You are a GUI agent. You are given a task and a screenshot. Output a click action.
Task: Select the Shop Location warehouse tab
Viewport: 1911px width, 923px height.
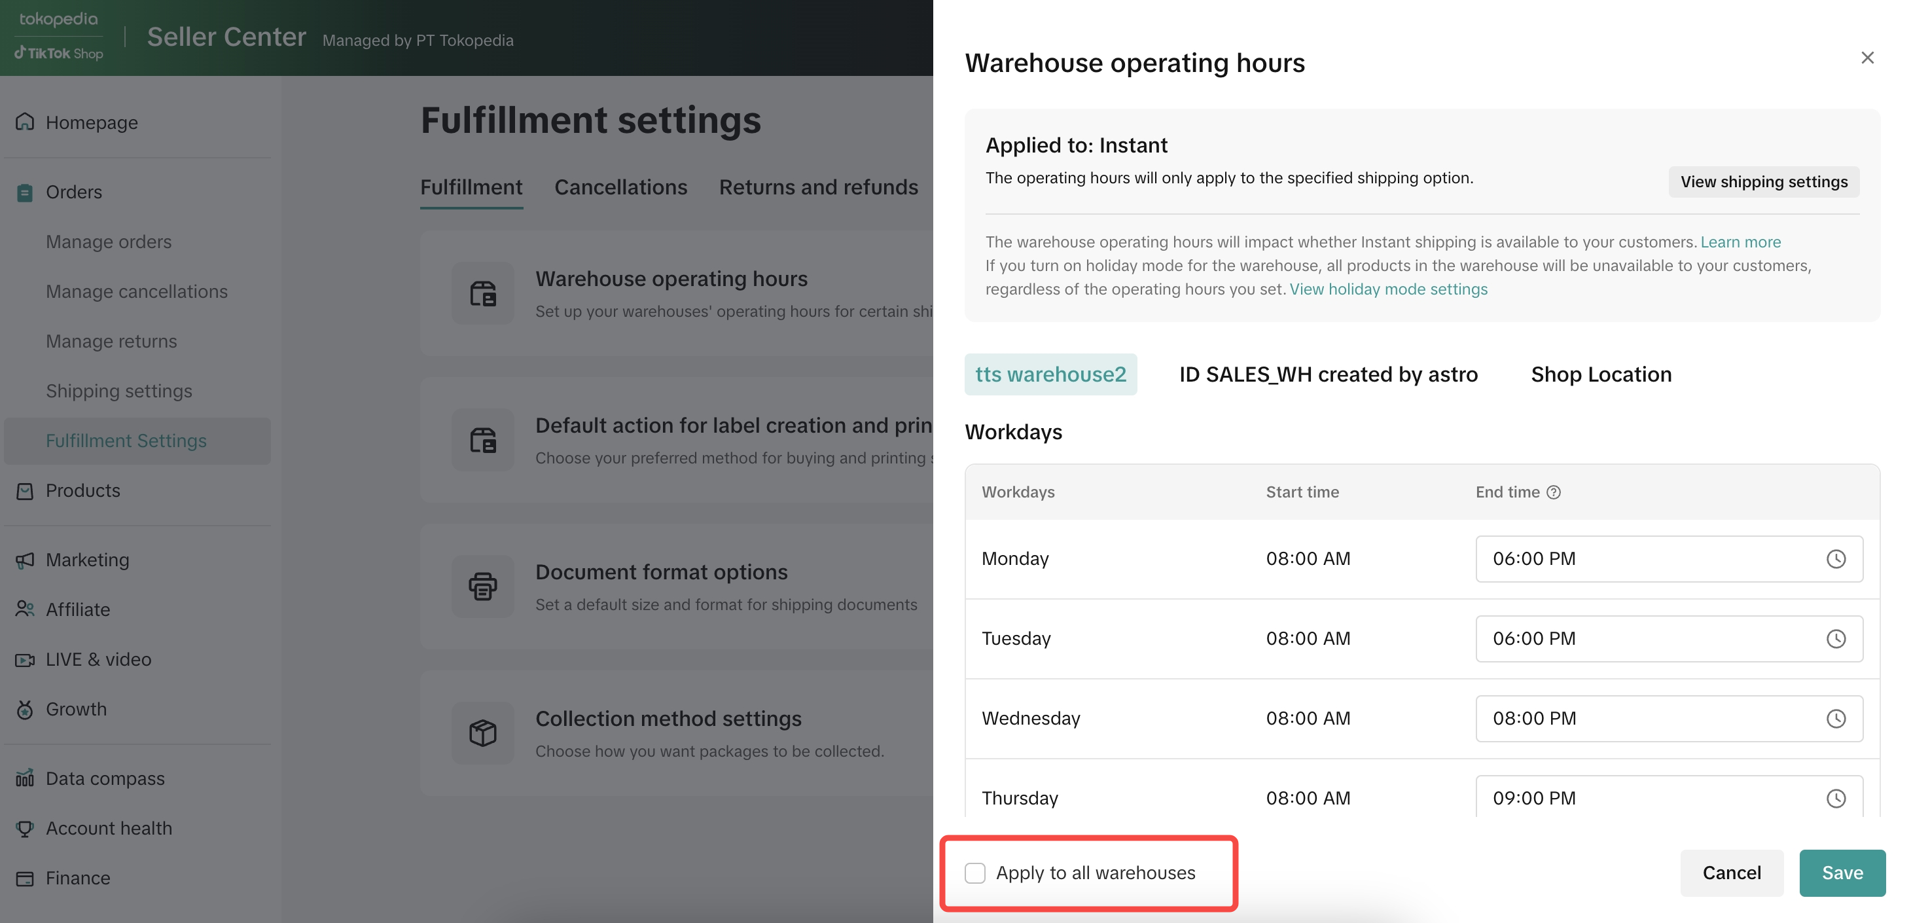tap(1601, 374)
